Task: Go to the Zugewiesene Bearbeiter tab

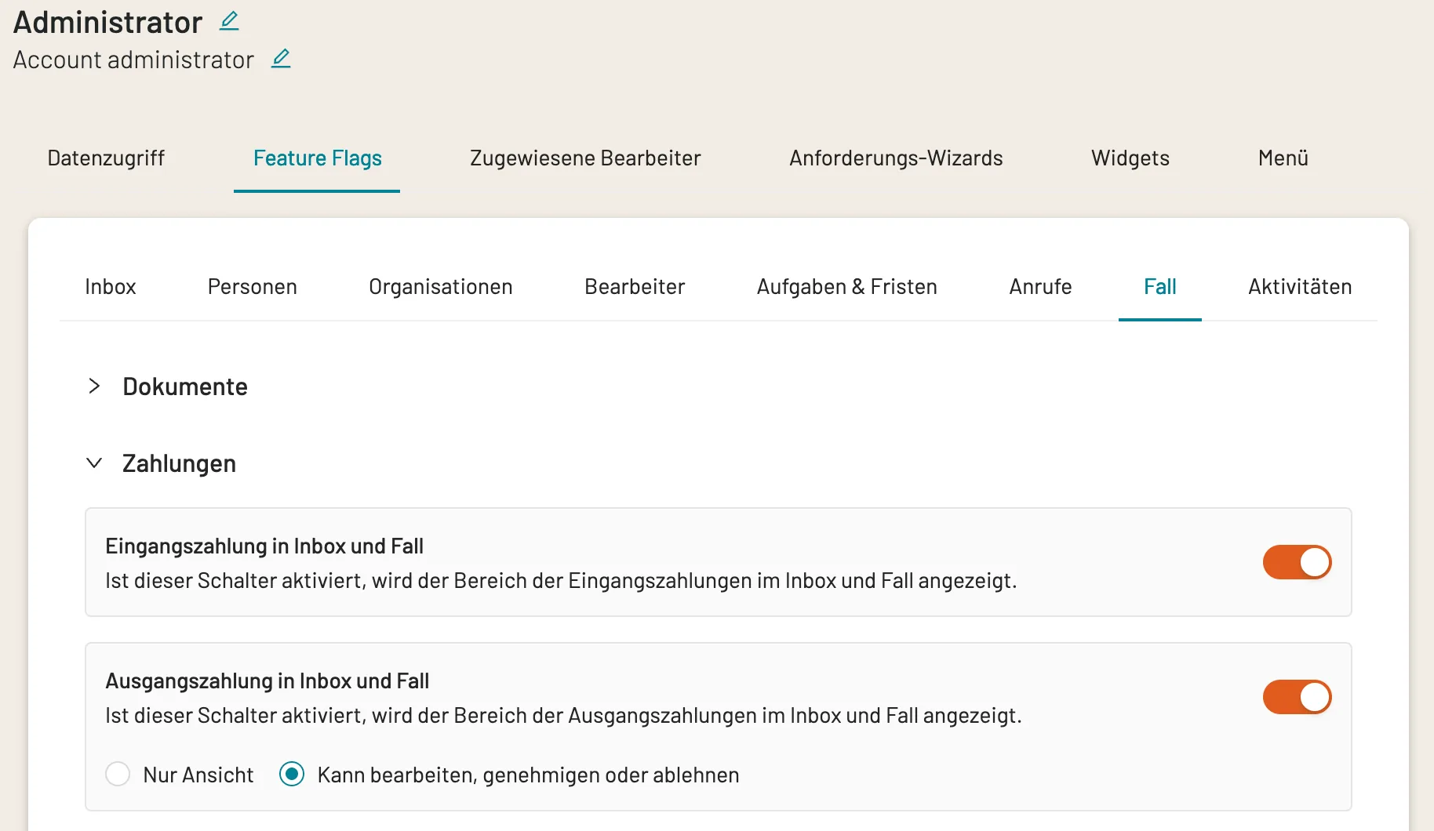Action: pyautogui.click(x=585, y=158)
